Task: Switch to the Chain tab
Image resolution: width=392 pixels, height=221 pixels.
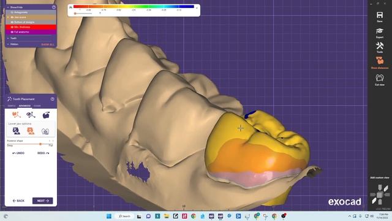Action: pos(37,106)
